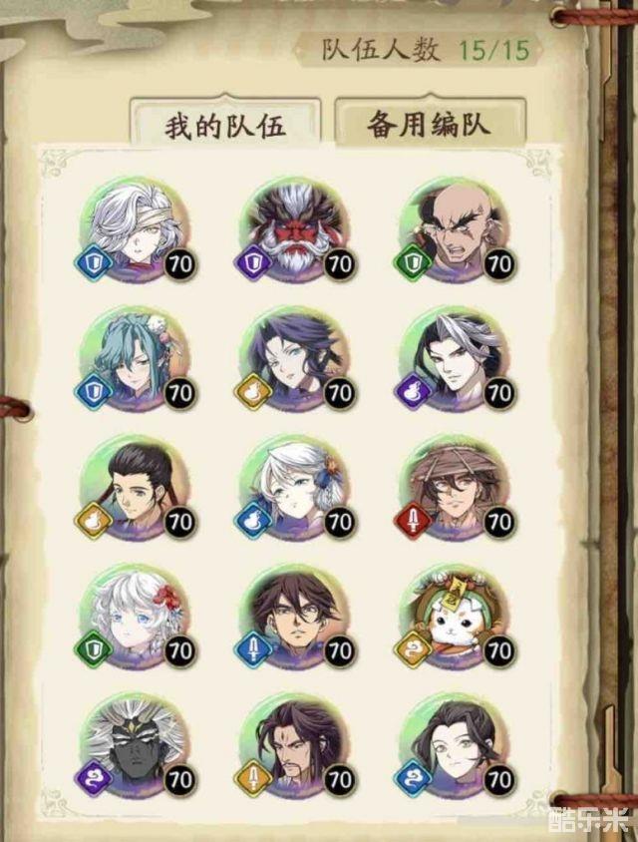Pick the bearded purple-haired swordsman portrait
Viewport: 638px width, 842px height.
tap(296, 746)
